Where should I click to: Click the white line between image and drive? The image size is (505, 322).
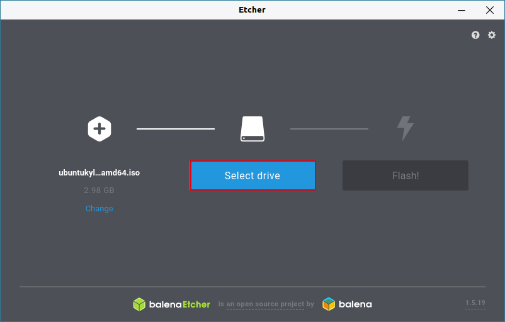176,129
